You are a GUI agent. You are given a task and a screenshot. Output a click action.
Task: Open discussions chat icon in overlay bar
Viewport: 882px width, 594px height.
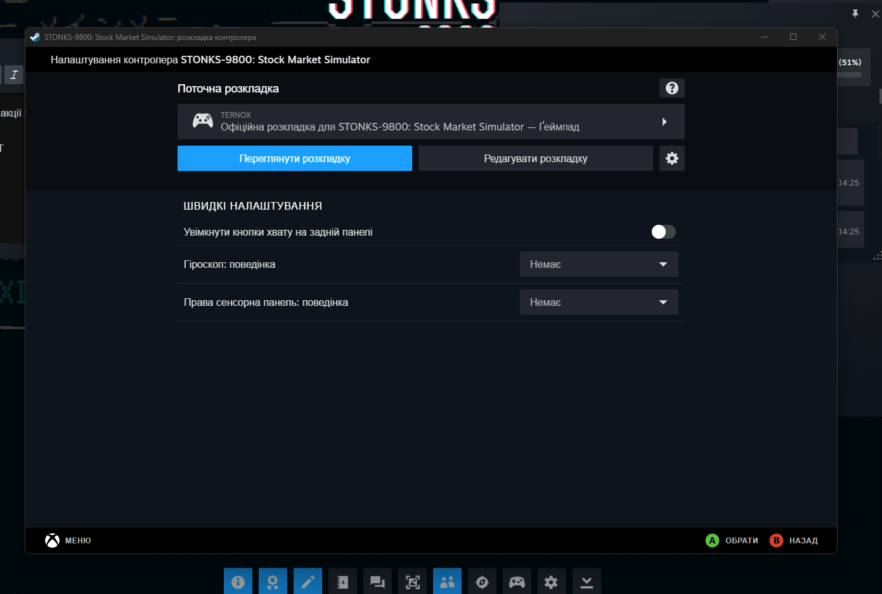click(377, 581)
